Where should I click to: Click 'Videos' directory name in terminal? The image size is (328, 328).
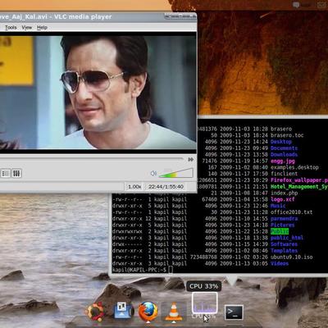pos(280,263)
